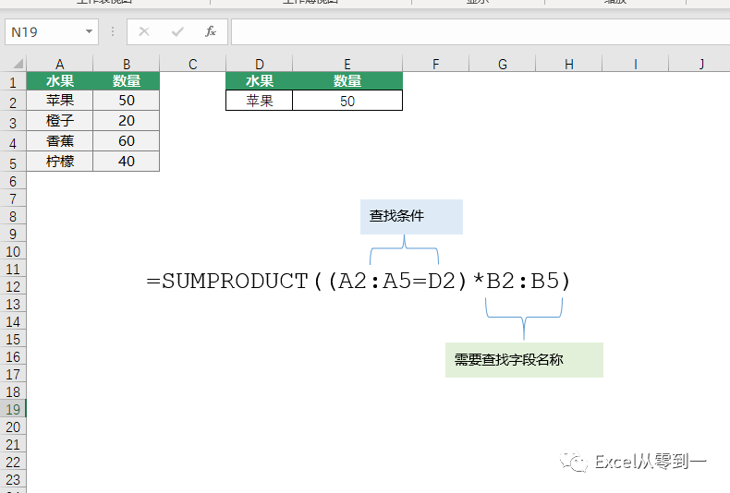Click cell B2 with value 50
This screenshot has height=493, width=730.
[x=127, y=101]
